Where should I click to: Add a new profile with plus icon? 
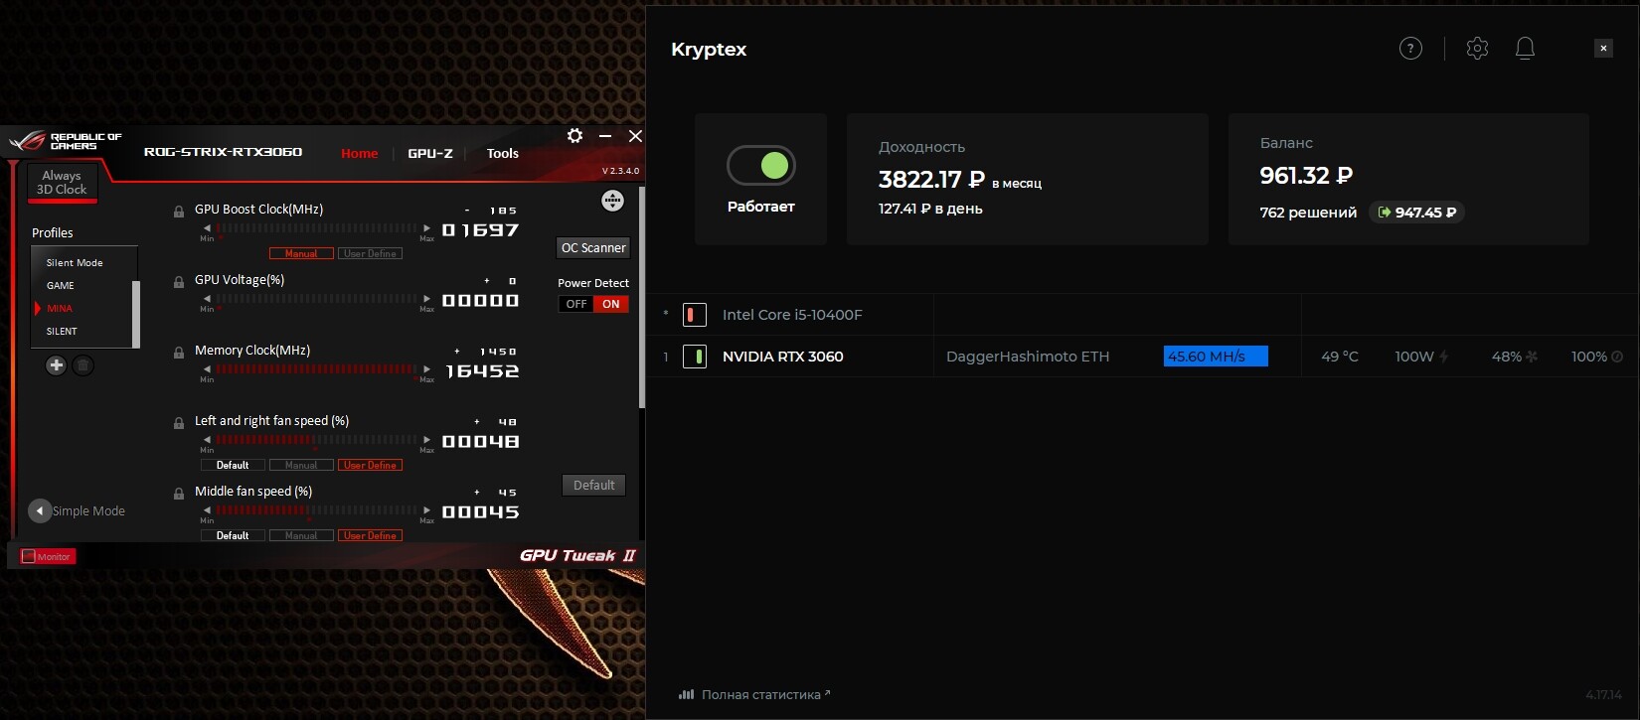57,365
